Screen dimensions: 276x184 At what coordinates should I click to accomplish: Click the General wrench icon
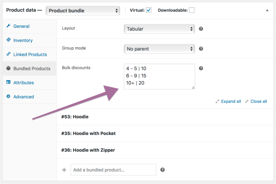9,26
